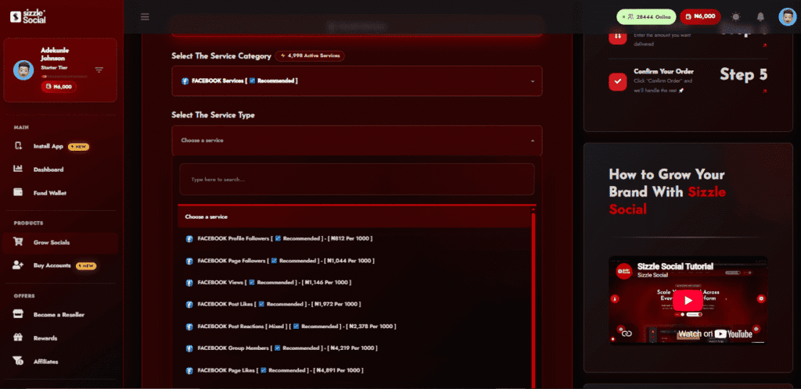This screenshot has width=801, height=389.
Task: Click the Buy Accounts user-plus icon
Action: 19,265
